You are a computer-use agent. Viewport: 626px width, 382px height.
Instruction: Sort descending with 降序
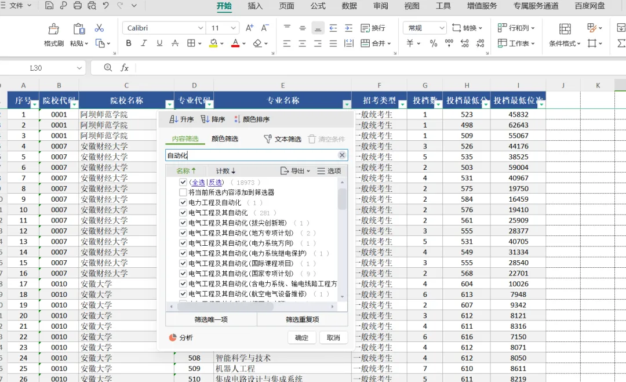[213, 119]
